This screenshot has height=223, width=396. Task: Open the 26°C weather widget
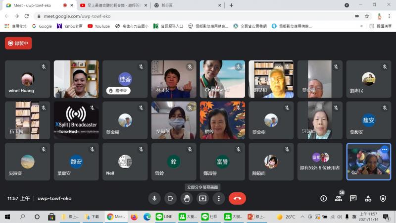coord(287,217)
